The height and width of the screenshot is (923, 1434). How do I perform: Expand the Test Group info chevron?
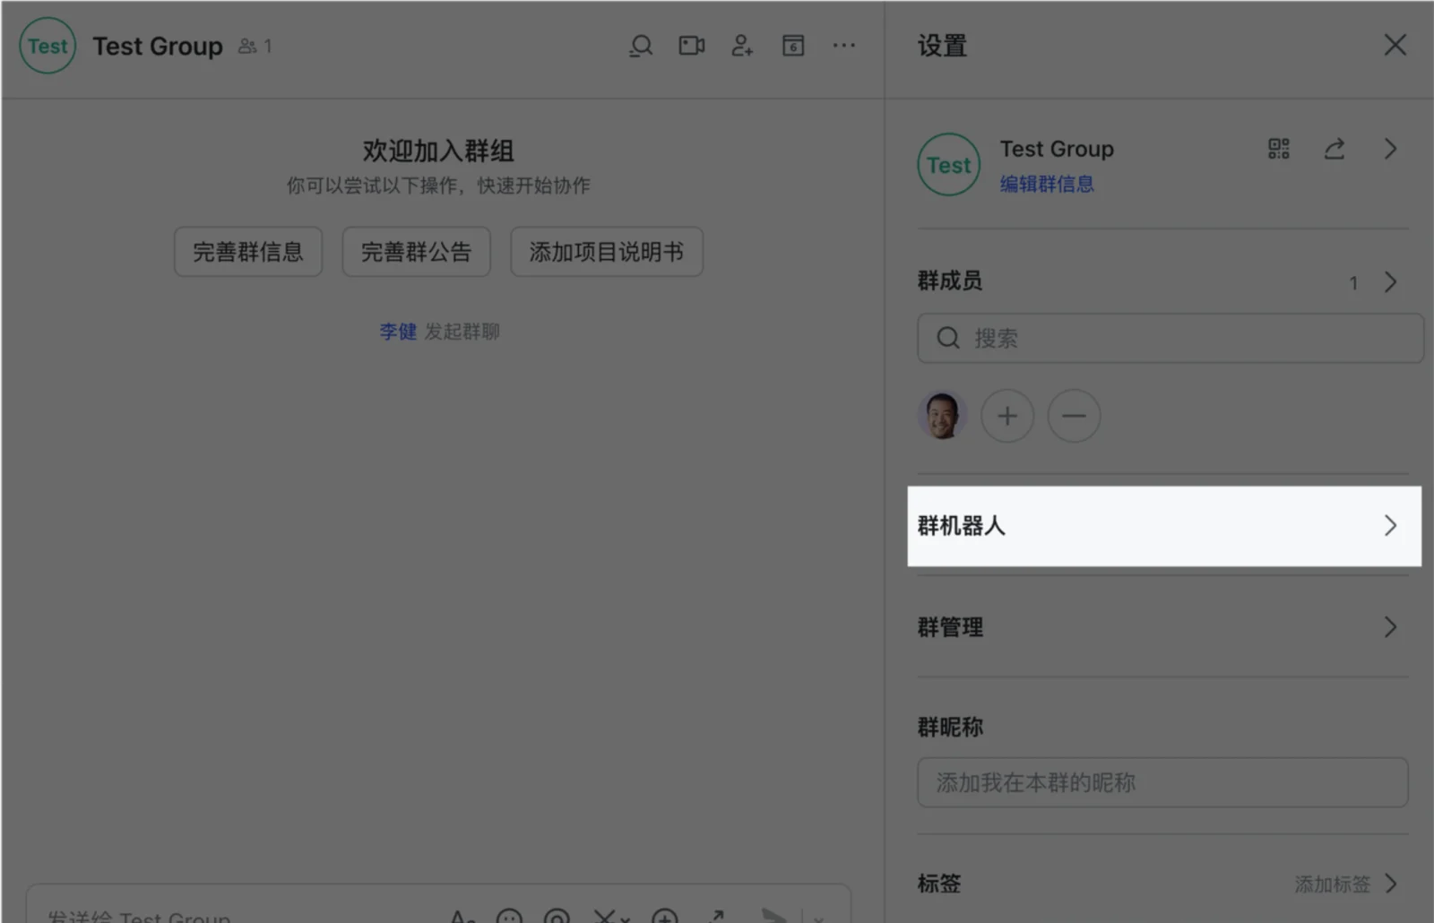tap(1390, 149)
